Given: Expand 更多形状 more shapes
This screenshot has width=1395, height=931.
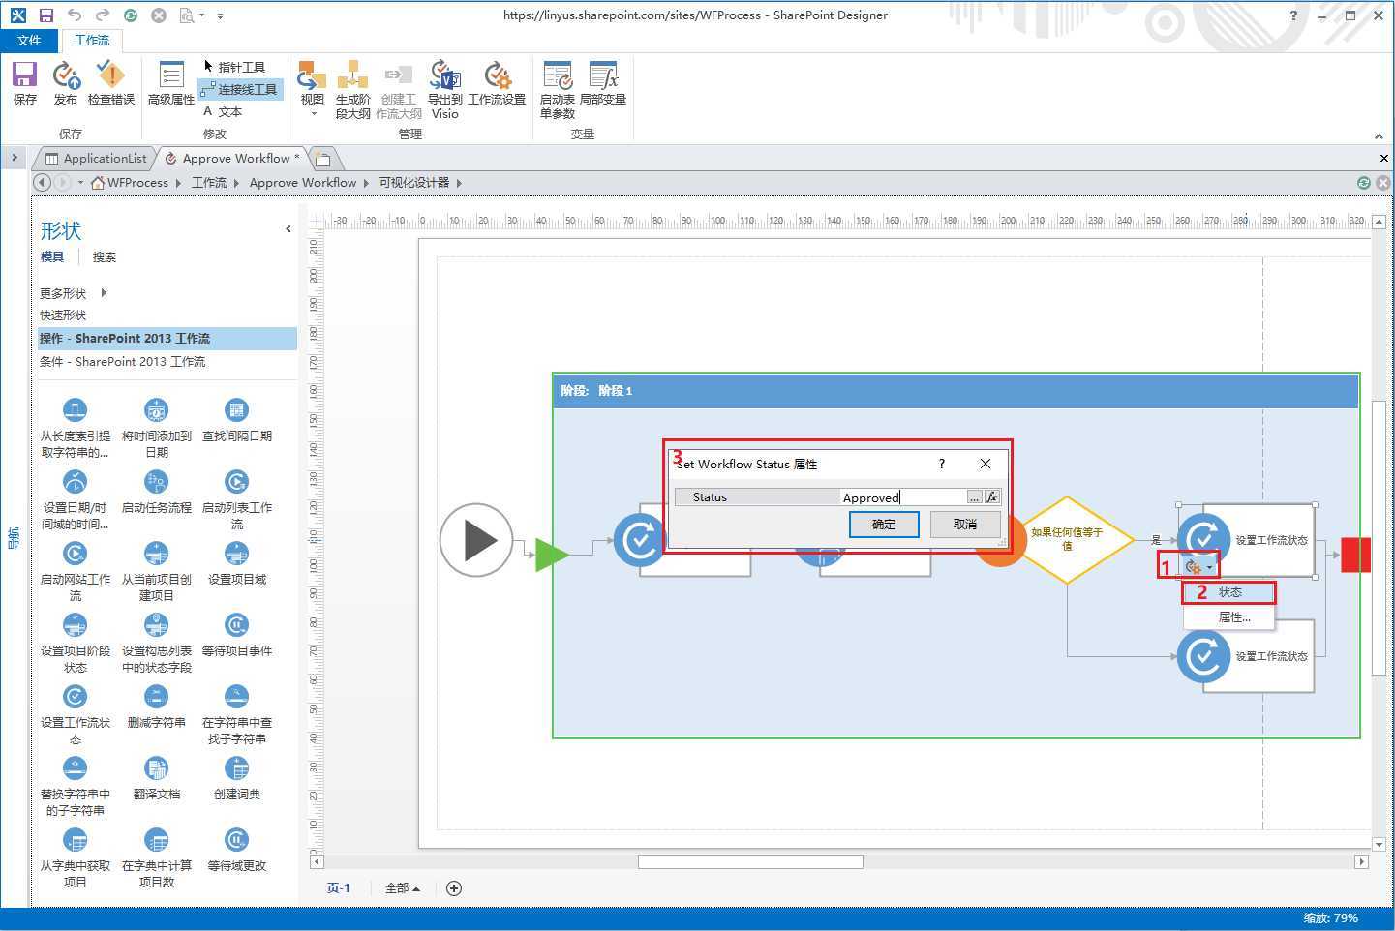Looking at the screenshot, I should pyautogui.click(x=73, y=293).
